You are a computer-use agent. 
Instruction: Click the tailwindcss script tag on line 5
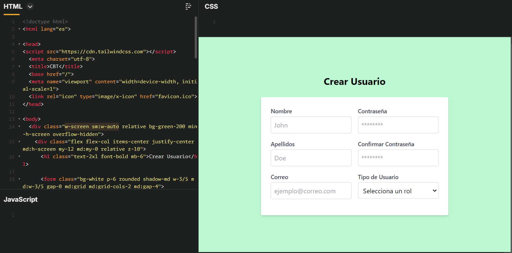pyautogui.click(x=99, y=52)
